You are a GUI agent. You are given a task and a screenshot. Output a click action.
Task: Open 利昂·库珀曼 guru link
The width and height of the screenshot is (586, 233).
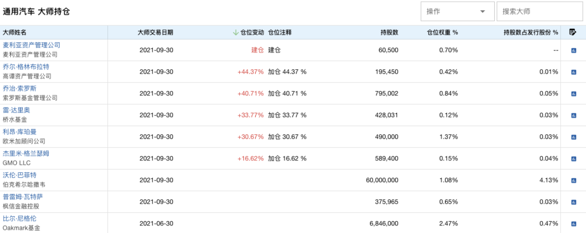tap(20, 132)
